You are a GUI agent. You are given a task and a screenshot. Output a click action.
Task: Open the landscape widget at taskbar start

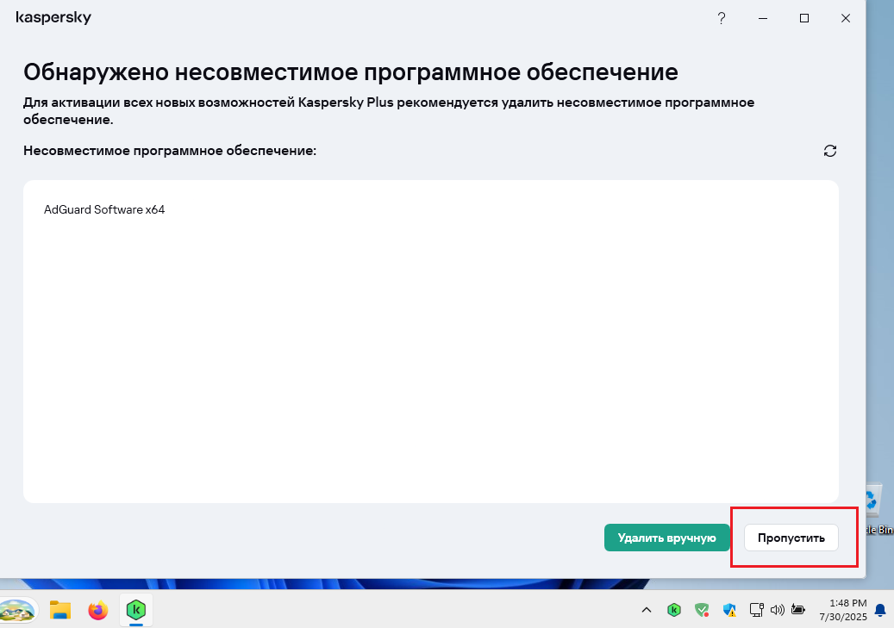(18, 610)
